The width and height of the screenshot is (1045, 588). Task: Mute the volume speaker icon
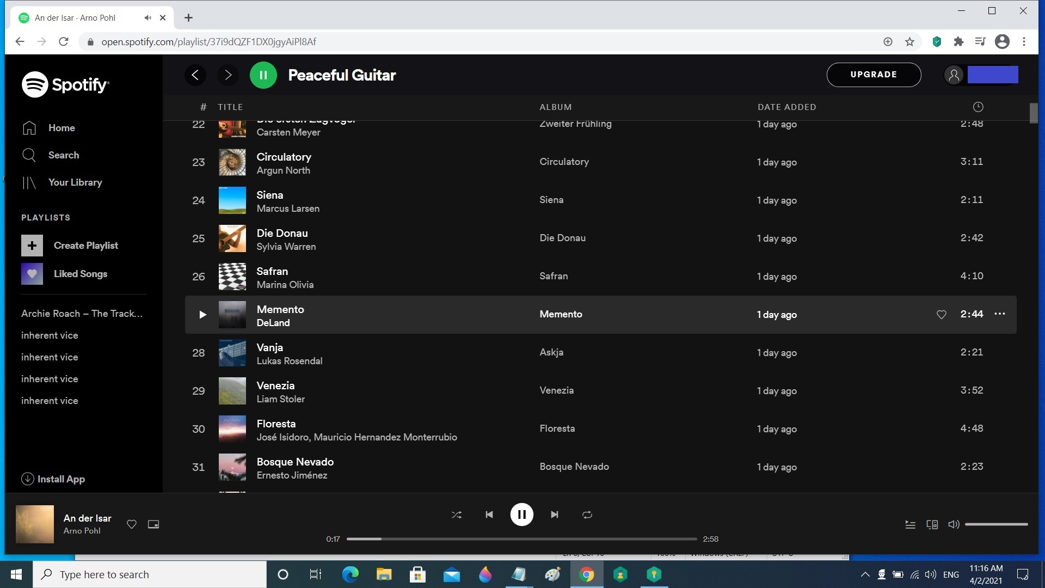(x=954, y=524)
